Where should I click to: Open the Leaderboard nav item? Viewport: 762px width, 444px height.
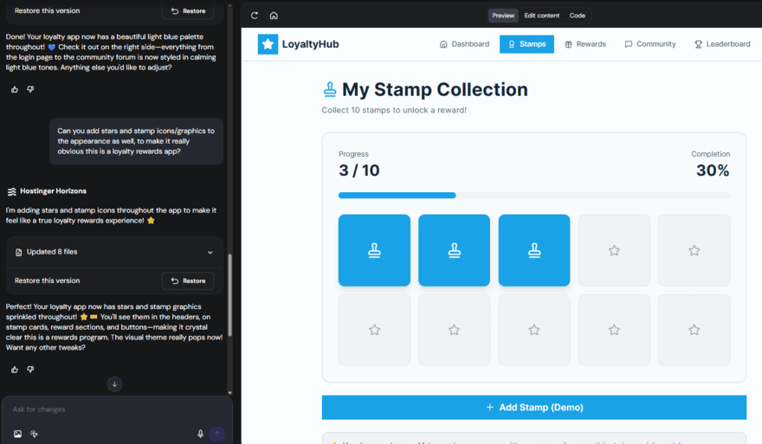pos(721,44)
